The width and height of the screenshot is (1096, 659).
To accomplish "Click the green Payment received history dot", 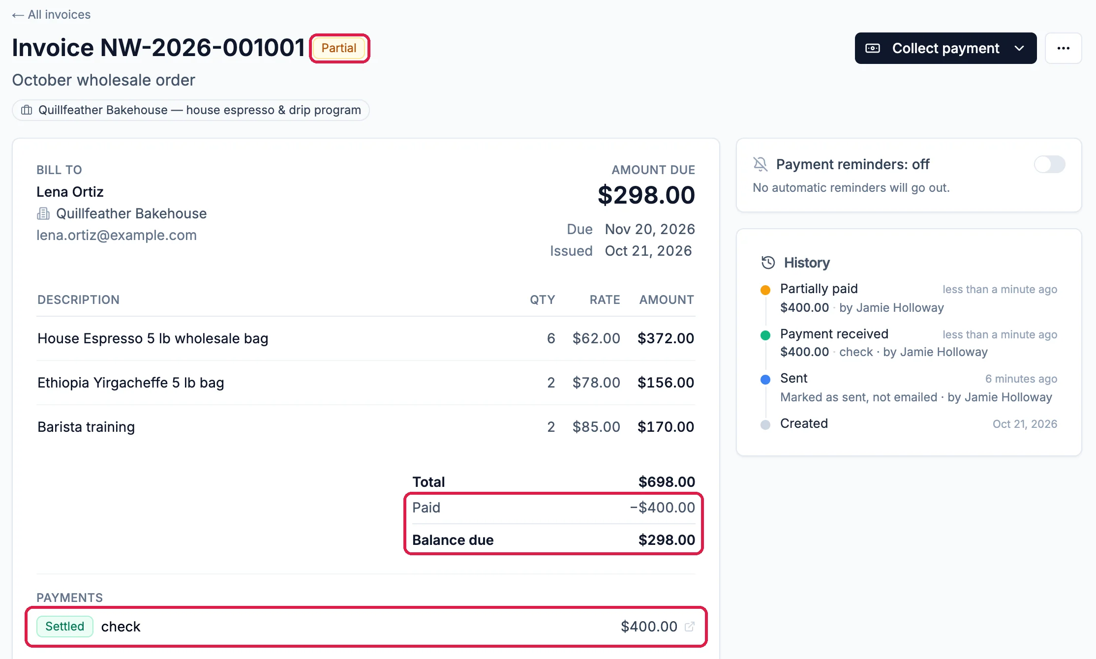I will [765, 335].
